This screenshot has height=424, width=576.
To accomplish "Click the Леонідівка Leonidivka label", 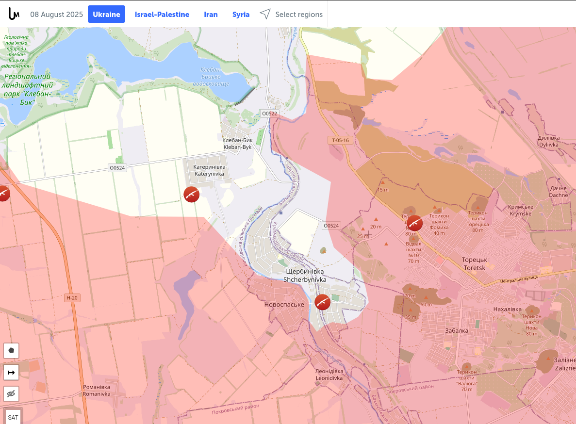I will pyautogui.click(x=329, y=375).
